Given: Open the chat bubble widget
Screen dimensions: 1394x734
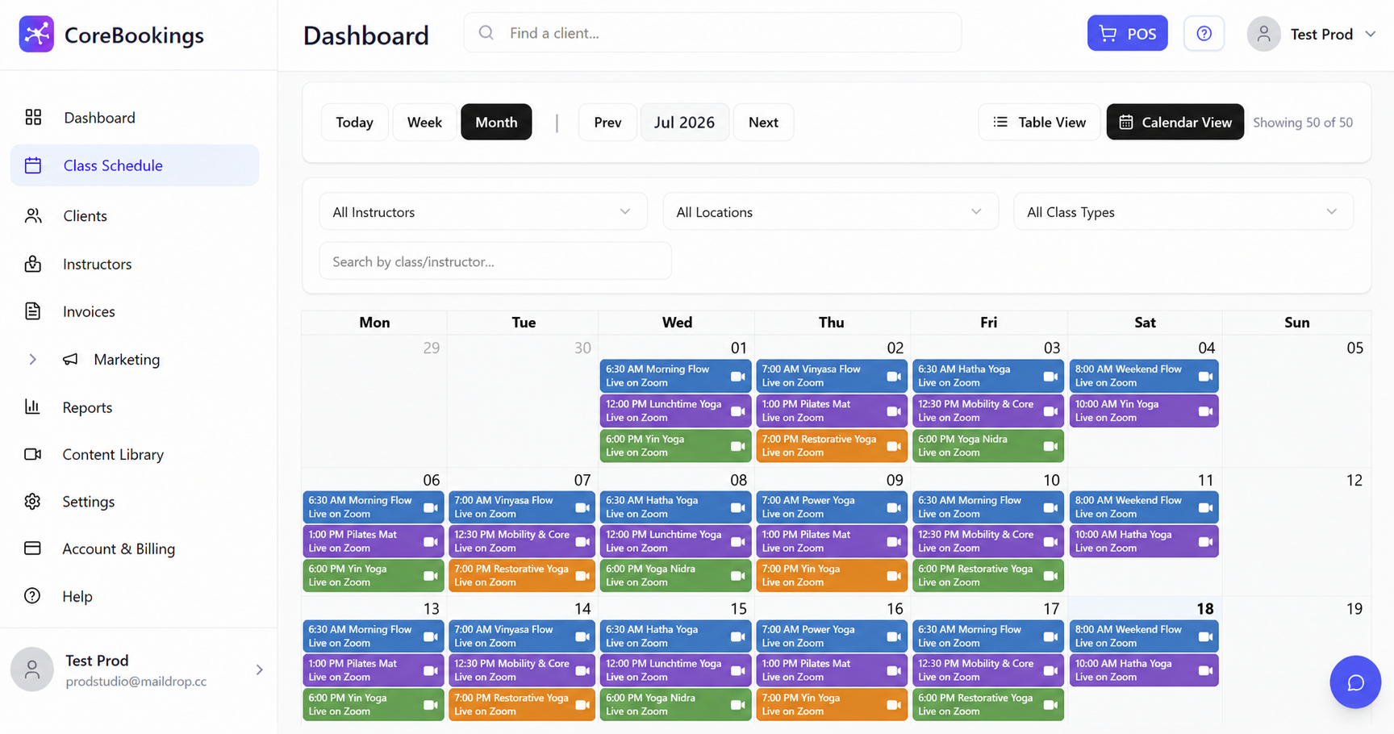Looking at the screenshot, I should point(1355,682).
